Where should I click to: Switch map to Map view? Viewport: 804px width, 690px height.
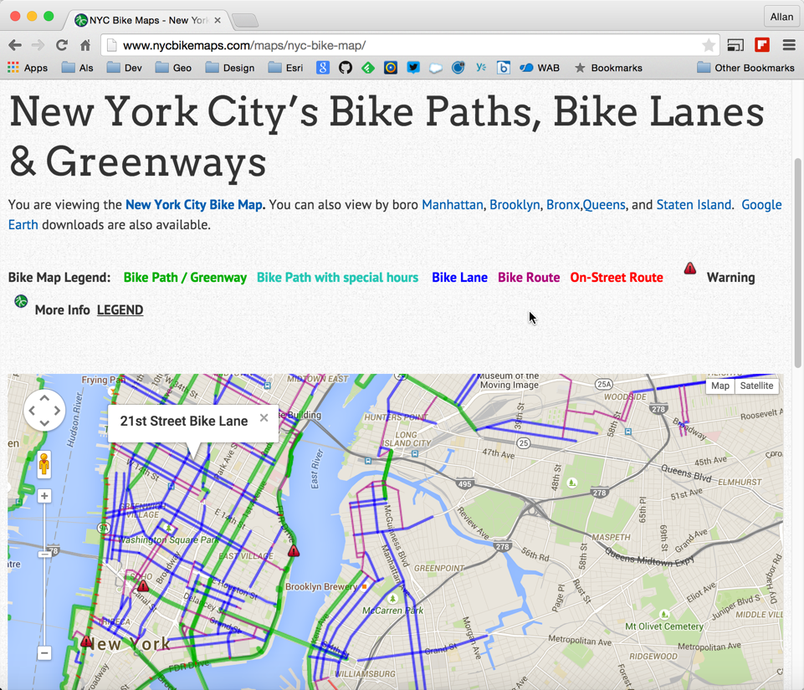coord(720,386)
